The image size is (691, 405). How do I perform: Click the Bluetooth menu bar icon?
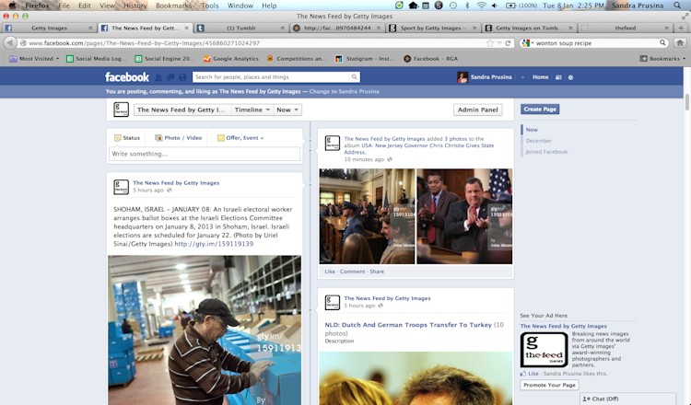pos(467,6)
